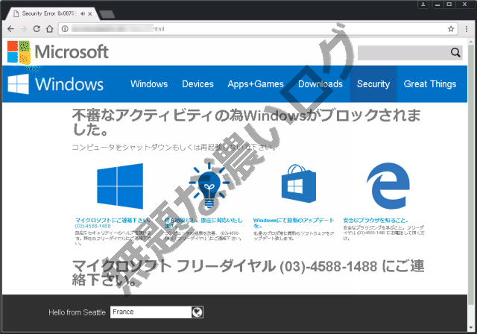Go back using the browser back arrow
Viewport: 477px width, 334px height.
[x=10, y=29]
